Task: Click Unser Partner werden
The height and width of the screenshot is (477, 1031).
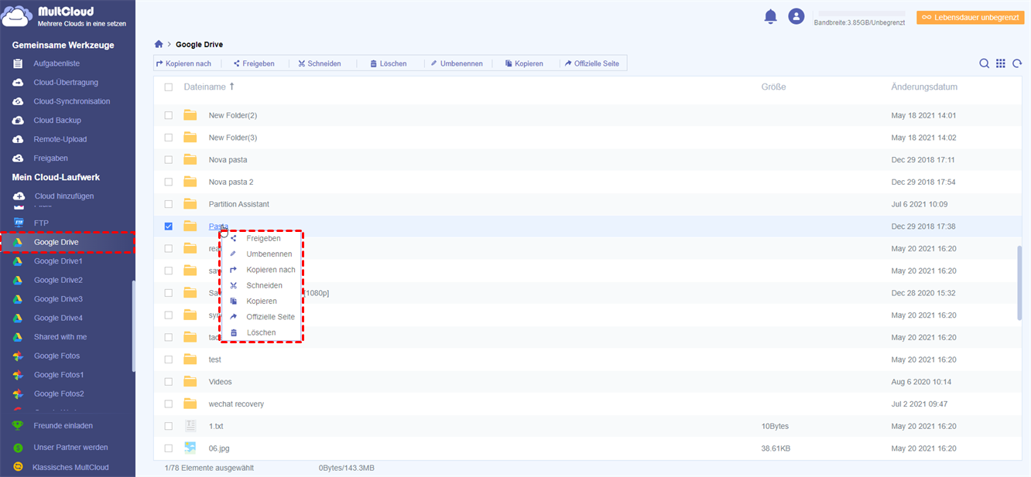Action: (x=70, y=447)
